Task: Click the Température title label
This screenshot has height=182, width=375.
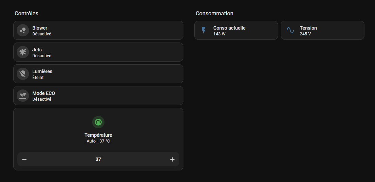Action: pos(98,135)
